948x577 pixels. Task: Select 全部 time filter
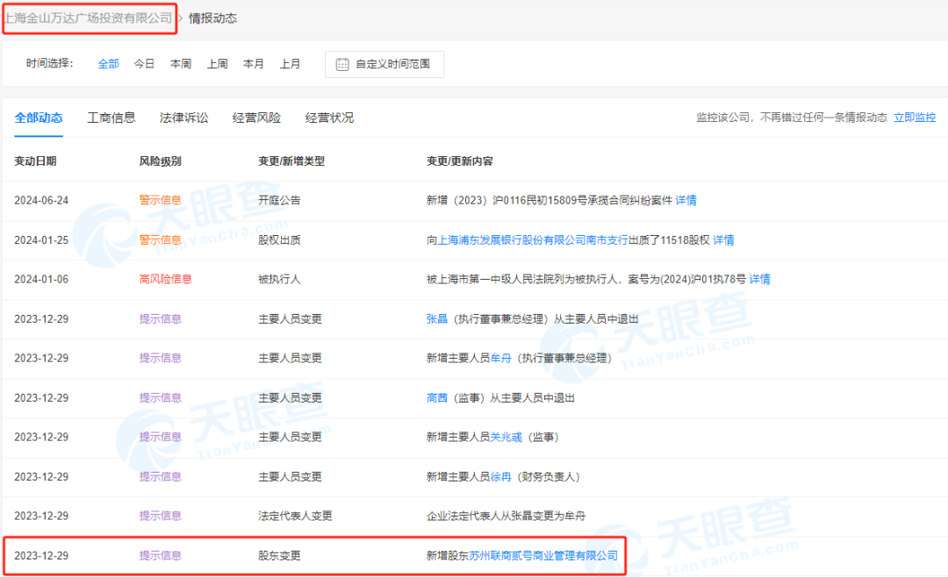(x=108, y=64)
